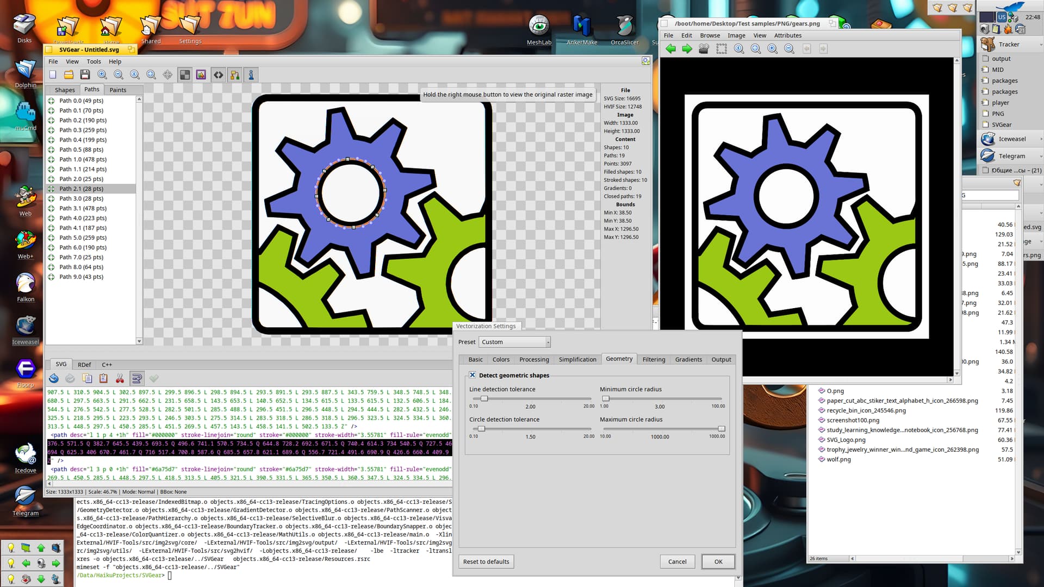Screen dimensions: 1044x587
Task: Toggle the info panel icon
Action: click(251, 75)
